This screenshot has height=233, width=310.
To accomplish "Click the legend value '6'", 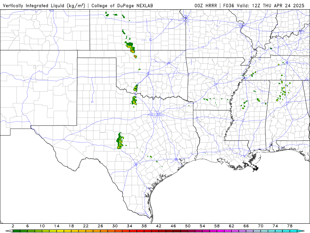I will coord(28,226).
